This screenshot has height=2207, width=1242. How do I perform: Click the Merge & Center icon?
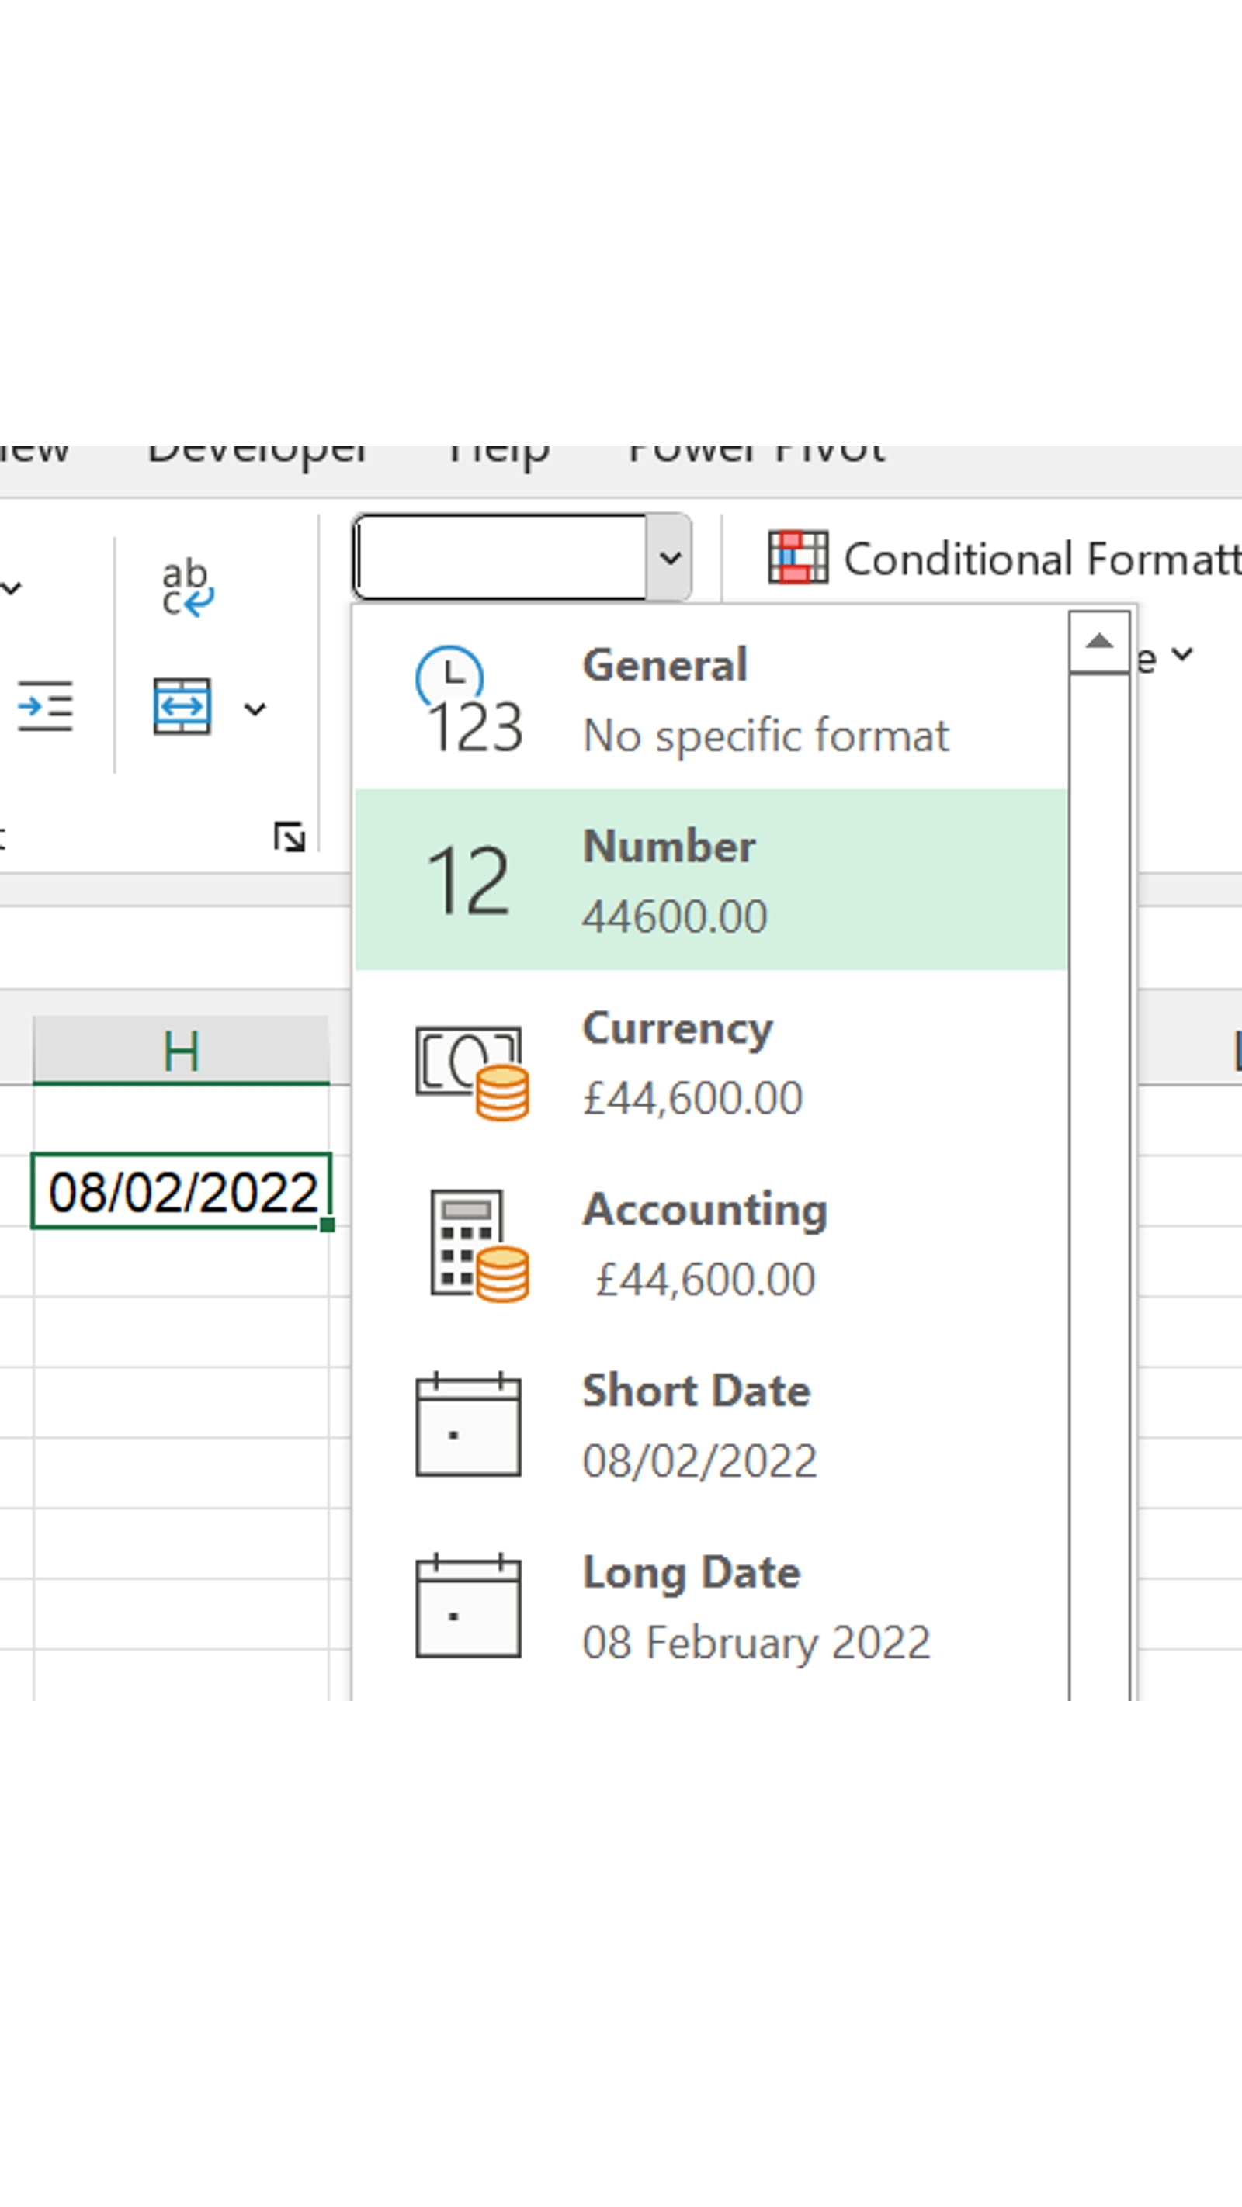point(184,707)
